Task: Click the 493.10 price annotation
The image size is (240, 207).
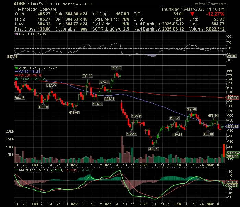Action: click(x=98, y=104)
